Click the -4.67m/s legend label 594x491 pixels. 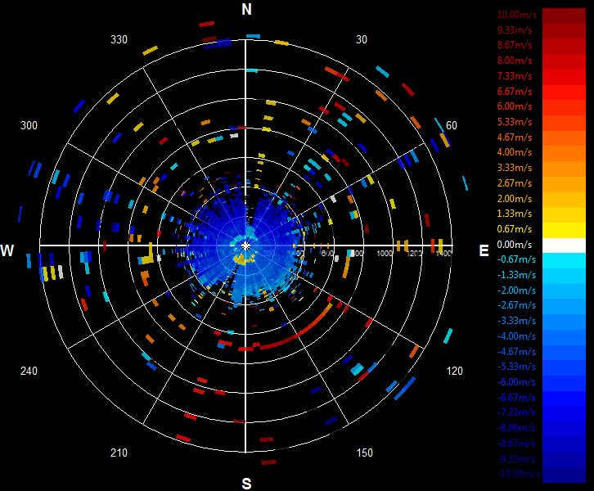(x=516, y=352)
